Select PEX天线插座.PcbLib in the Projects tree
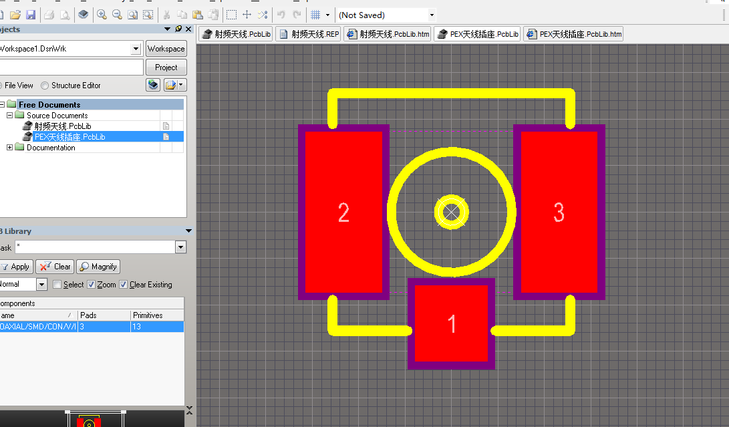The width and height of the screenshot is (729, 427). (69, 137)
